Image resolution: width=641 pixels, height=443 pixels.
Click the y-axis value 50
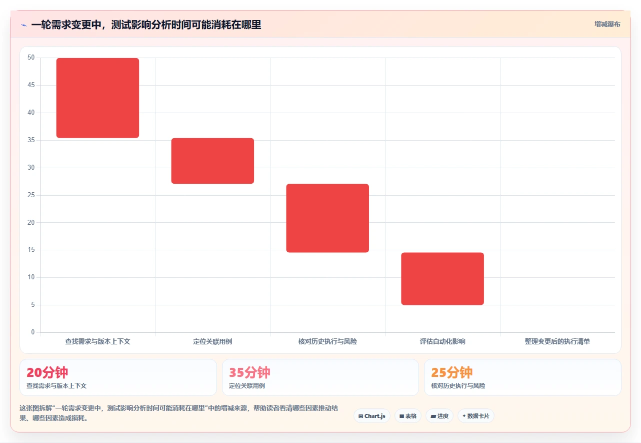31,58
